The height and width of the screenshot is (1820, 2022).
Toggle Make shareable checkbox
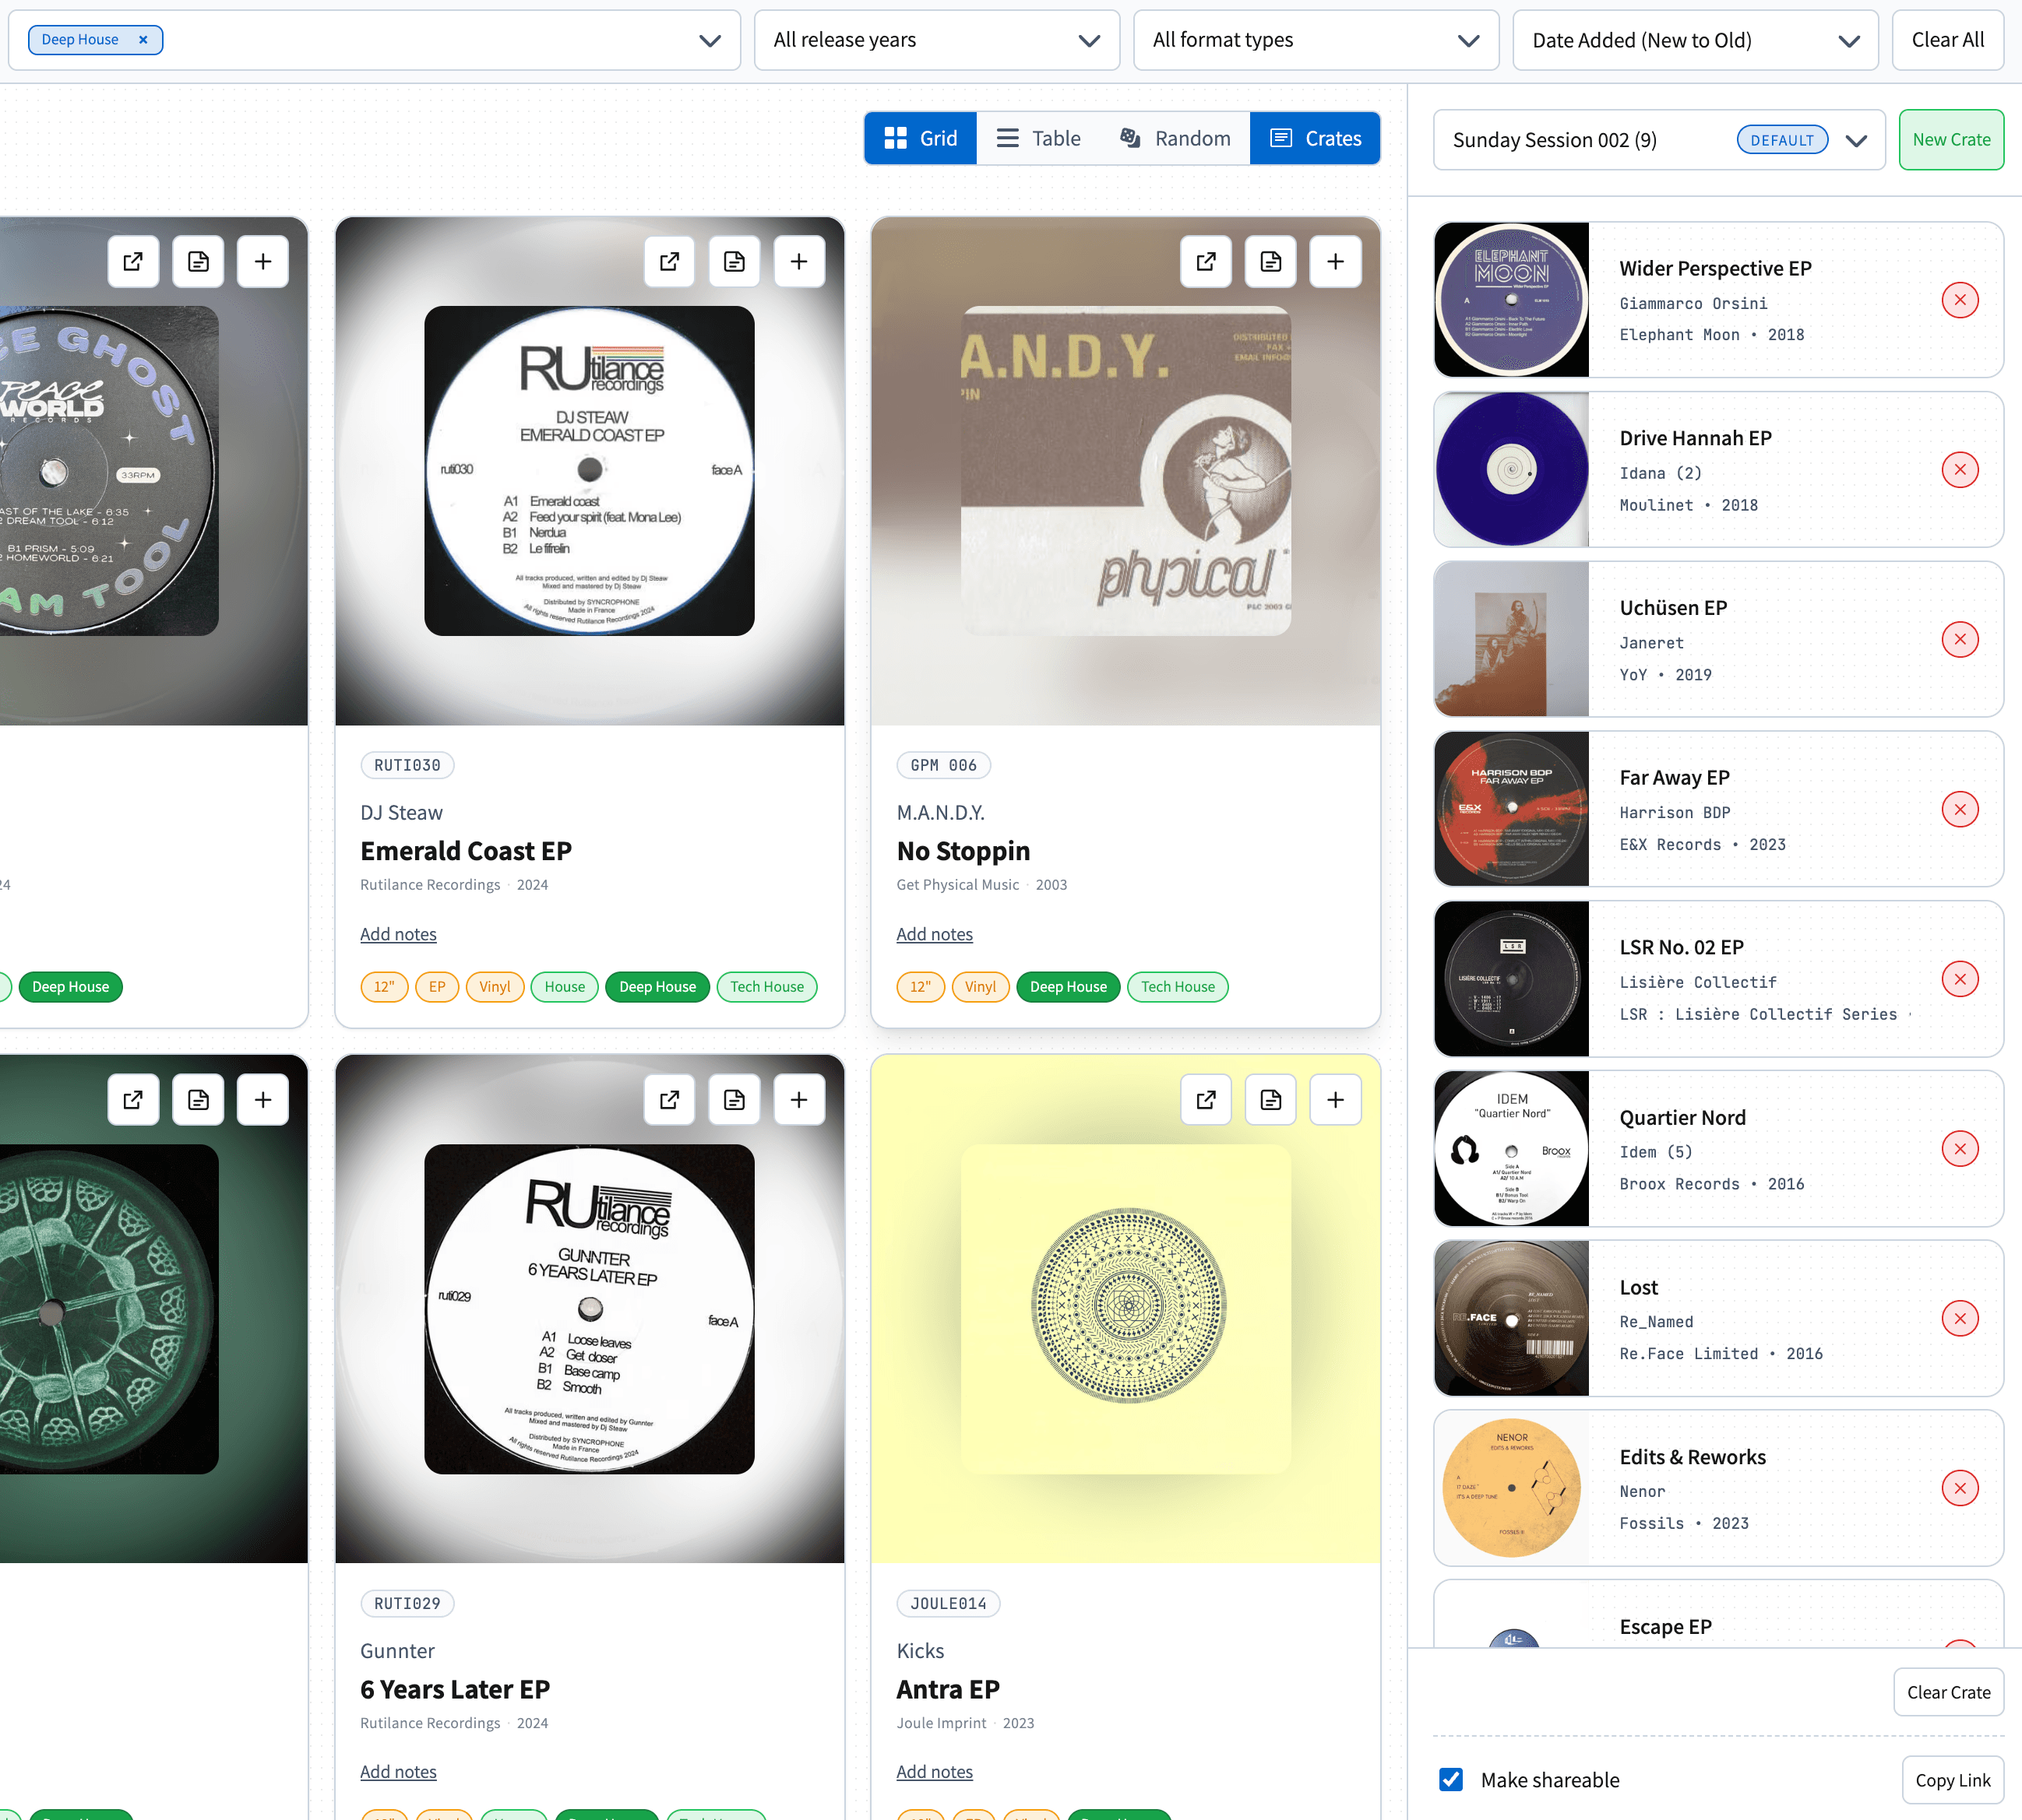coord(1450,1780)
